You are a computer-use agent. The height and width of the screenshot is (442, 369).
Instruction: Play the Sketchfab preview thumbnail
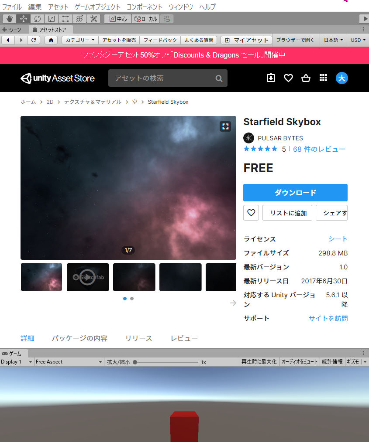pyautogui.click(x=87, y=277)
